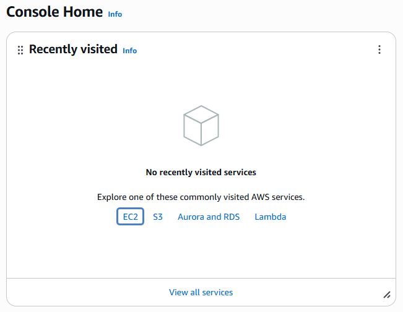
Task: Open the S3 service link
Action: [x=158, y=217]
